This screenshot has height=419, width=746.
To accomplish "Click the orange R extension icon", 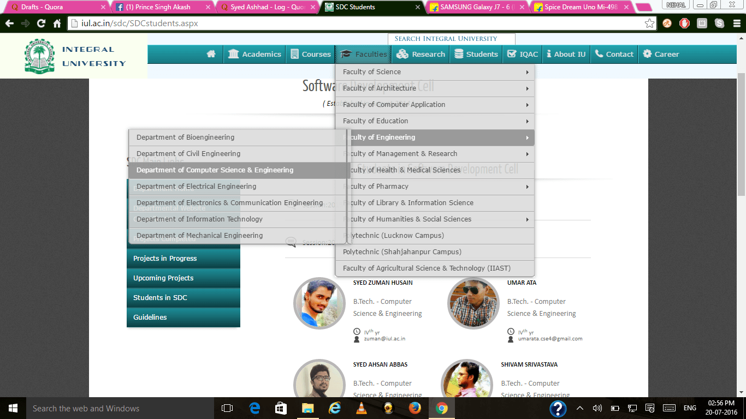I will [667, 23].
